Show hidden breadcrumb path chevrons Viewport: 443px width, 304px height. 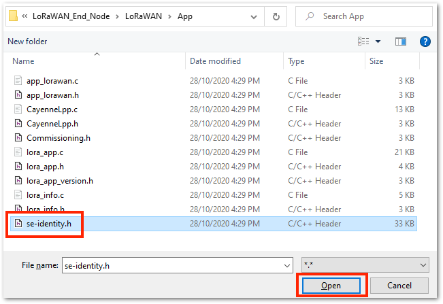click(24, 16)
